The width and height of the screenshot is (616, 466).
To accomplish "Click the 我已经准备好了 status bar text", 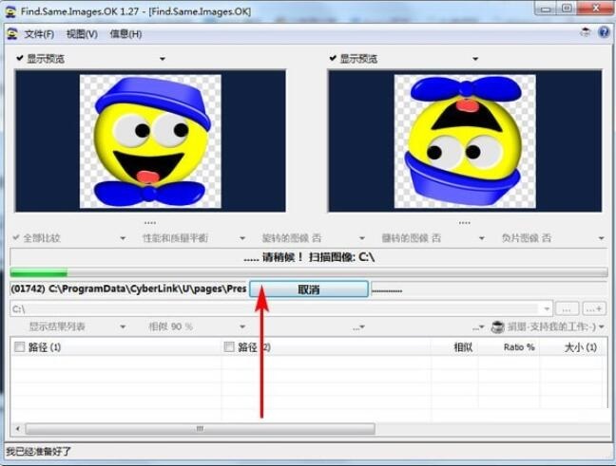I will tap(38, 452).
